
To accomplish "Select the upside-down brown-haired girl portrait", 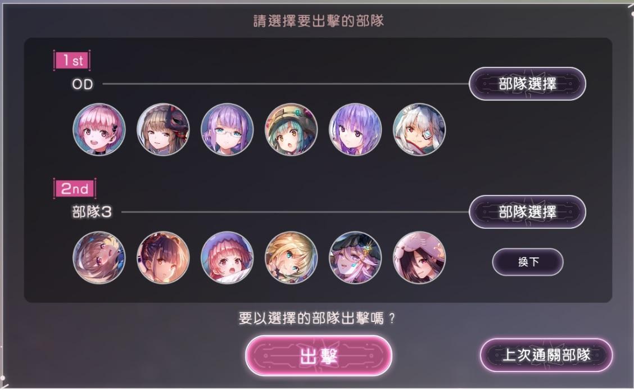I will (x=99, y=257).
